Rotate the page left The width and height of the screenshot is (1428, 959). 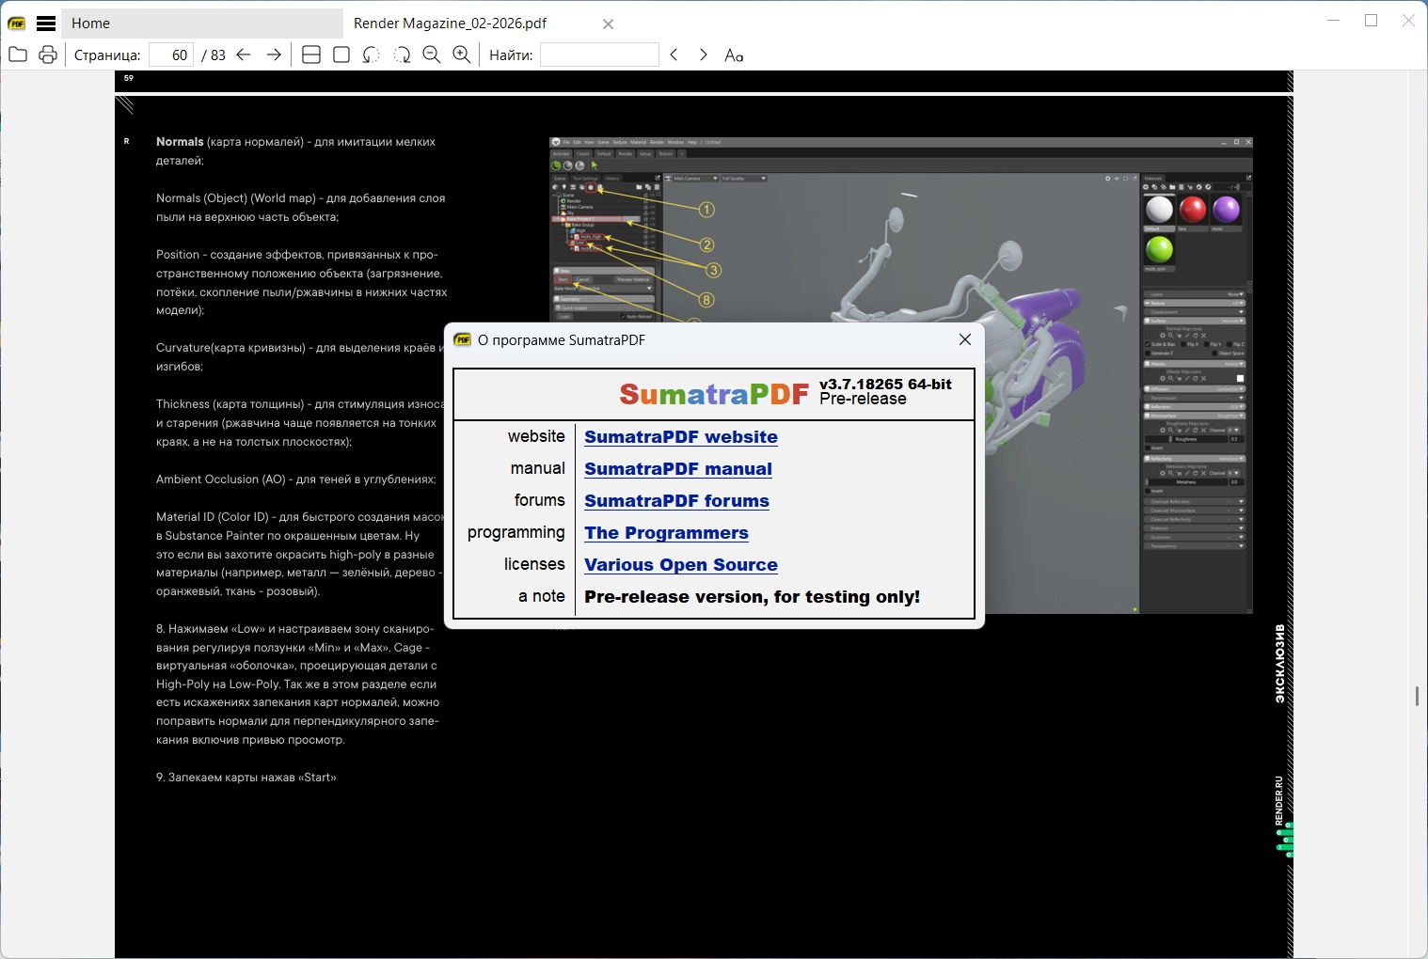[x=372, y=55]
